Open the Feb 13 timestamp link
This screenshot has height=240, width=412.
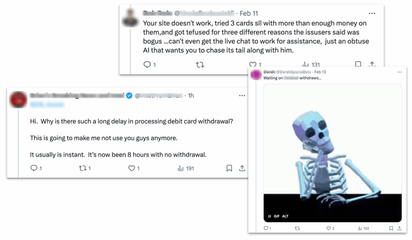(x=320, y=72)
